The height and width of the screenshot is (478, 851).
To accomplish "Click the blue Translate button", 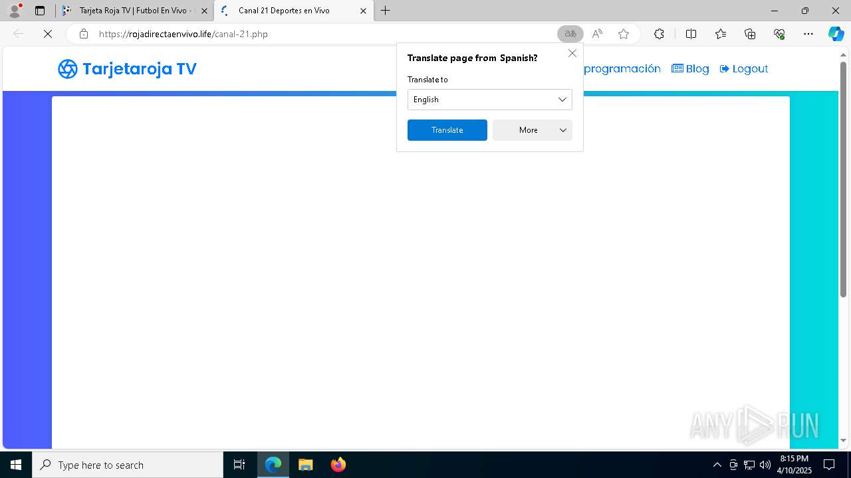I will pyautogui.click(x=447, y=130).
